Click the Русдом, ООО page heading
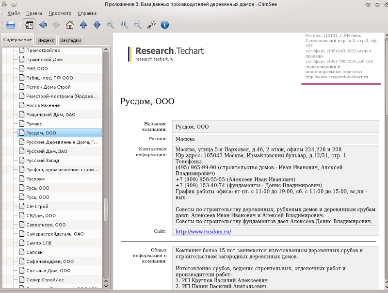 click(x=147, y=101)
